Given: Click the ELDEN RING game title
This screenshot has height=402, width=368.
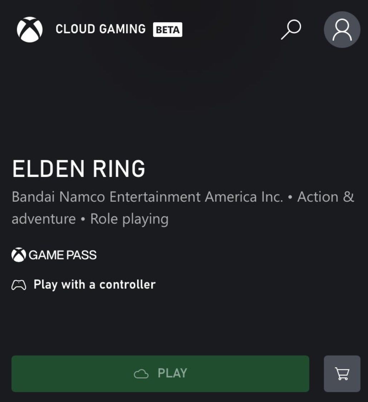Looking at the screenshot, I should [x=79, y=169].
